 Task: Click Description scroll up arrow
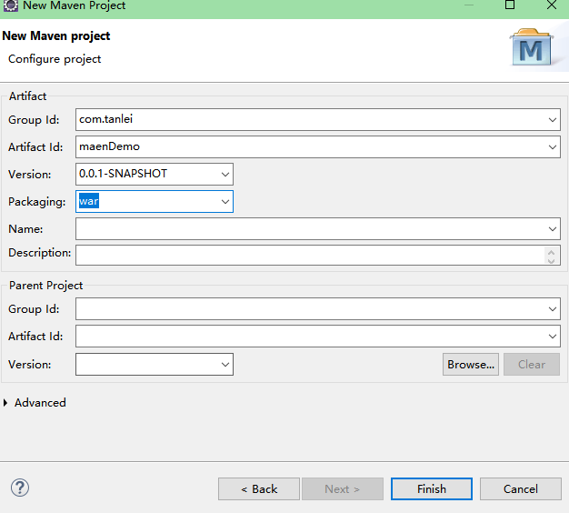point(552,252)
